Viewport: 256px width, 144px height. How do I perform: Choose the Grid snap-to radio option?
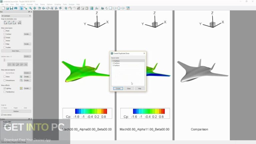pyautogui.click(x=23, y=108)
